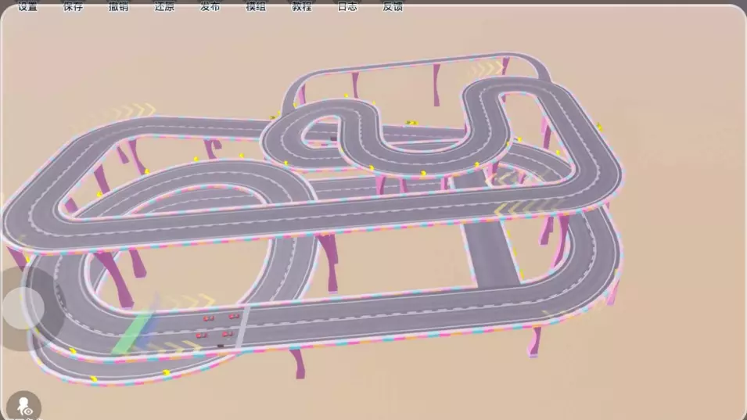Publish the track via 发布
Screen dimensions: 747x420
210,6
